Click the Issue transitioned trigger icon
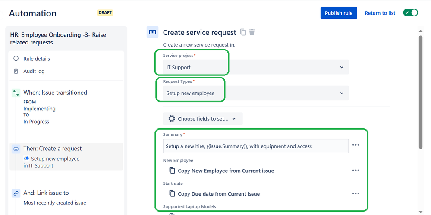The image size is (431, 215). coord(16,93)
